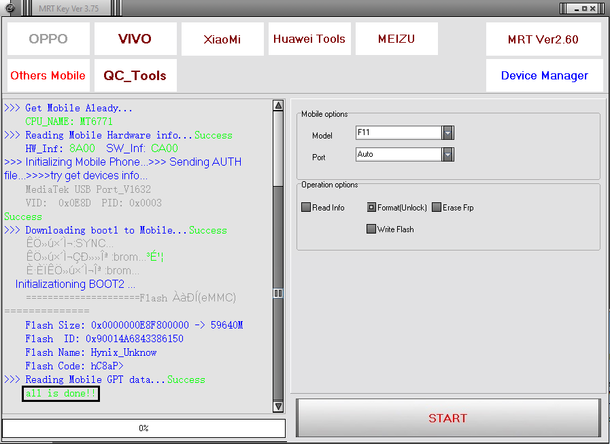Switch to the VIVO tab
Viewport: 610px width, 444px height.
point(135,39)
